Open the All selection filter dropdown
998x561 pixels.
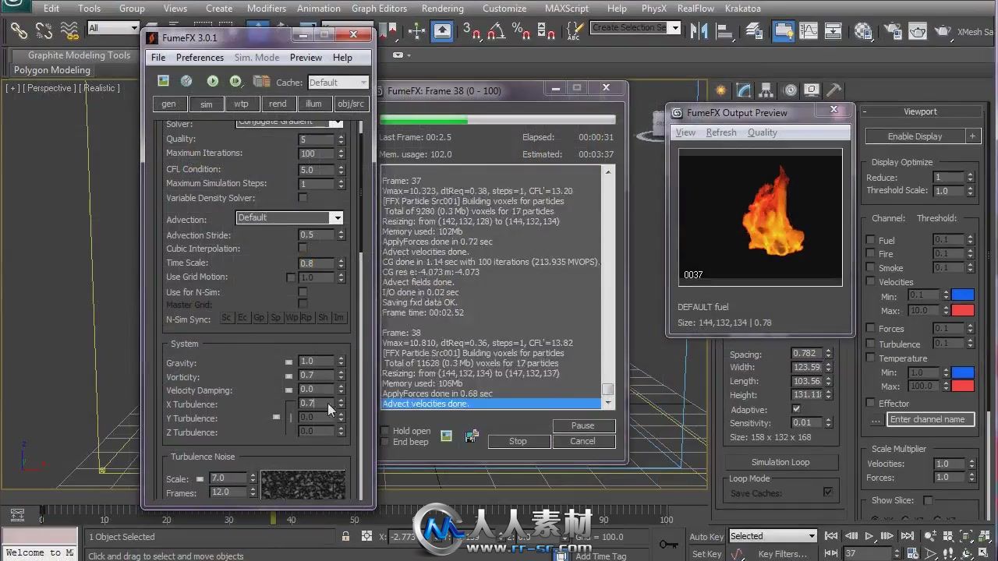(x=113, y=28)
